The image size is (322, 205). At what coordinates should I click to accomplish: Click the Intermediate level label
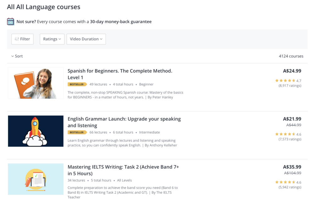click(x=149, y=132)
